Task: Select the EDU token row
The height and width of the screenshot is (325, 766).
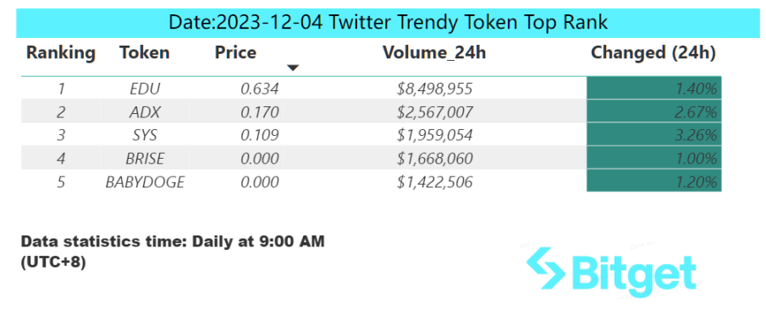Action: click(372, 89)
